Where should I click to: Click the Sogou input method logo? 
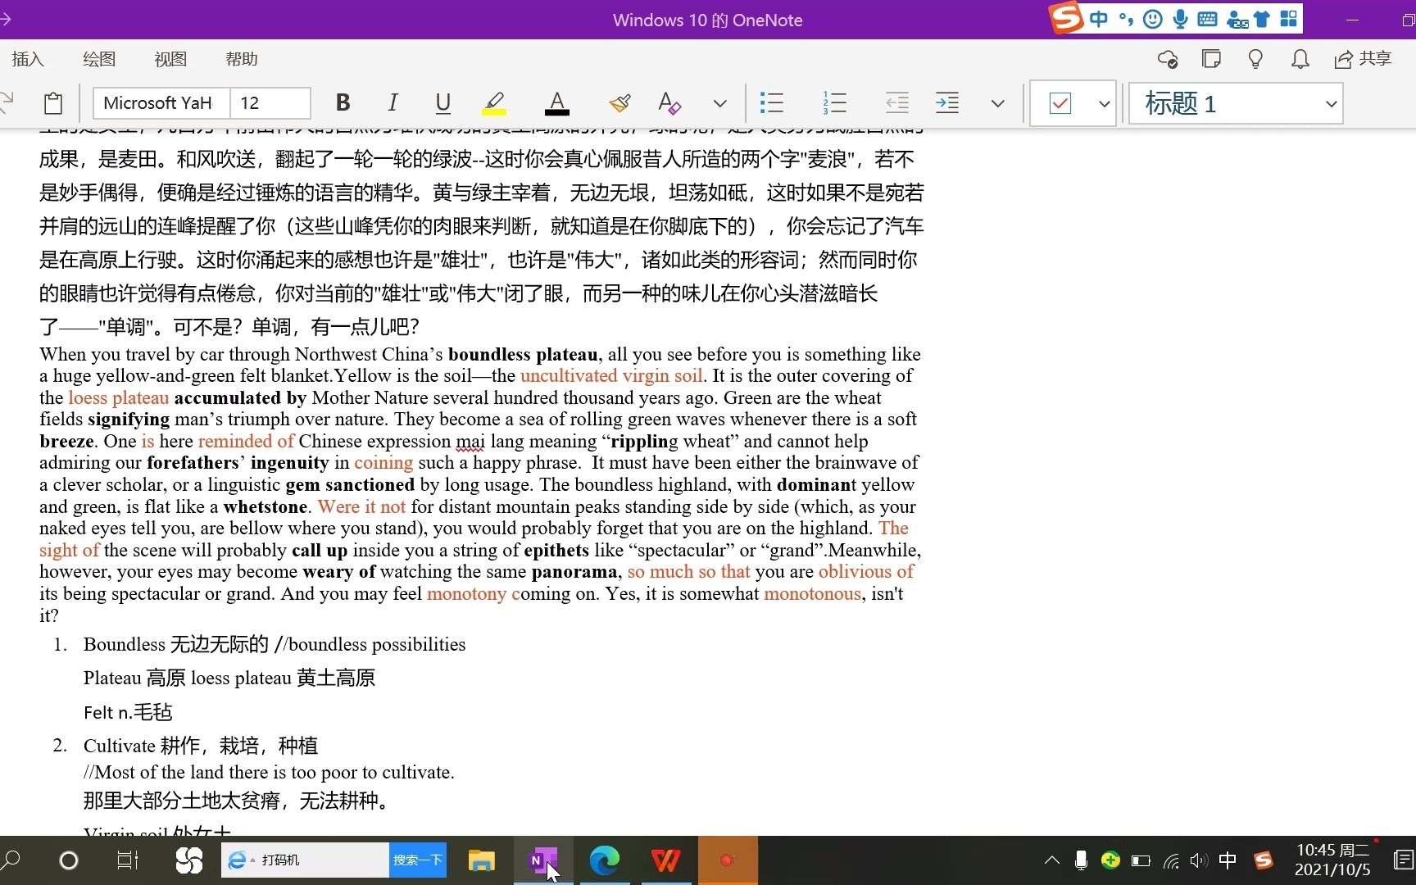[x=1066, y=18]
